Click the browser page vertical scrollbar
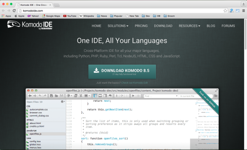Image resolution: width=247 pixels, height=150 pixels. (x=245, y=35)
